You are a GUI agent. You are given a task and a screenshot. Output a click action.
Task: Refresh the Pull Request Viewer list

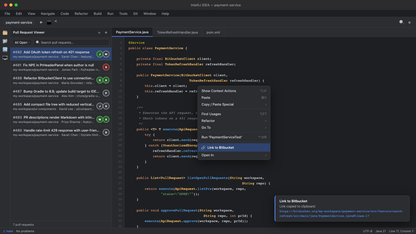(x=99, y=32)
